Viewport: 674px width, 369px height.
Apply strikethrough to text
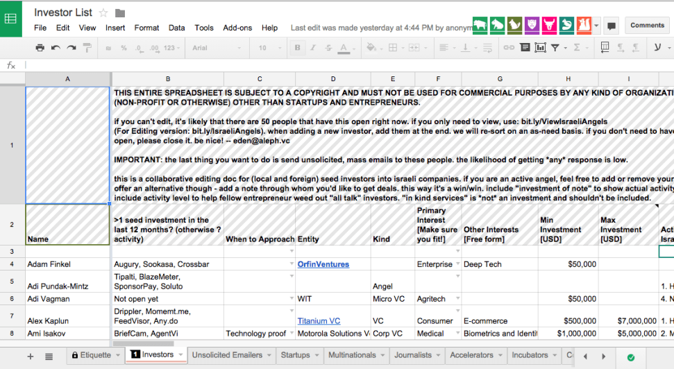[328, 48]
